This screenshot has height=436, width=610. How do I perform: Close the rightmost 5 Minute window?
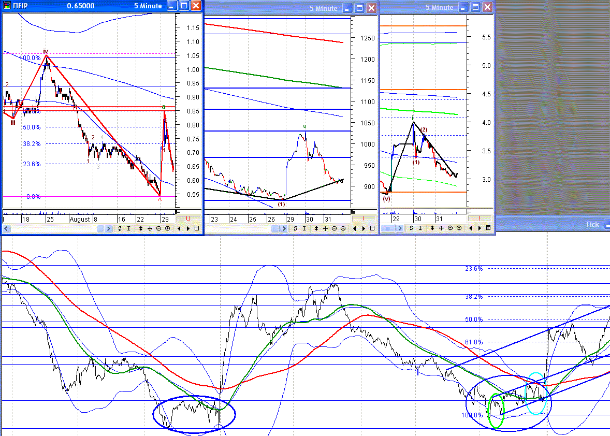[x=487, y=7]
